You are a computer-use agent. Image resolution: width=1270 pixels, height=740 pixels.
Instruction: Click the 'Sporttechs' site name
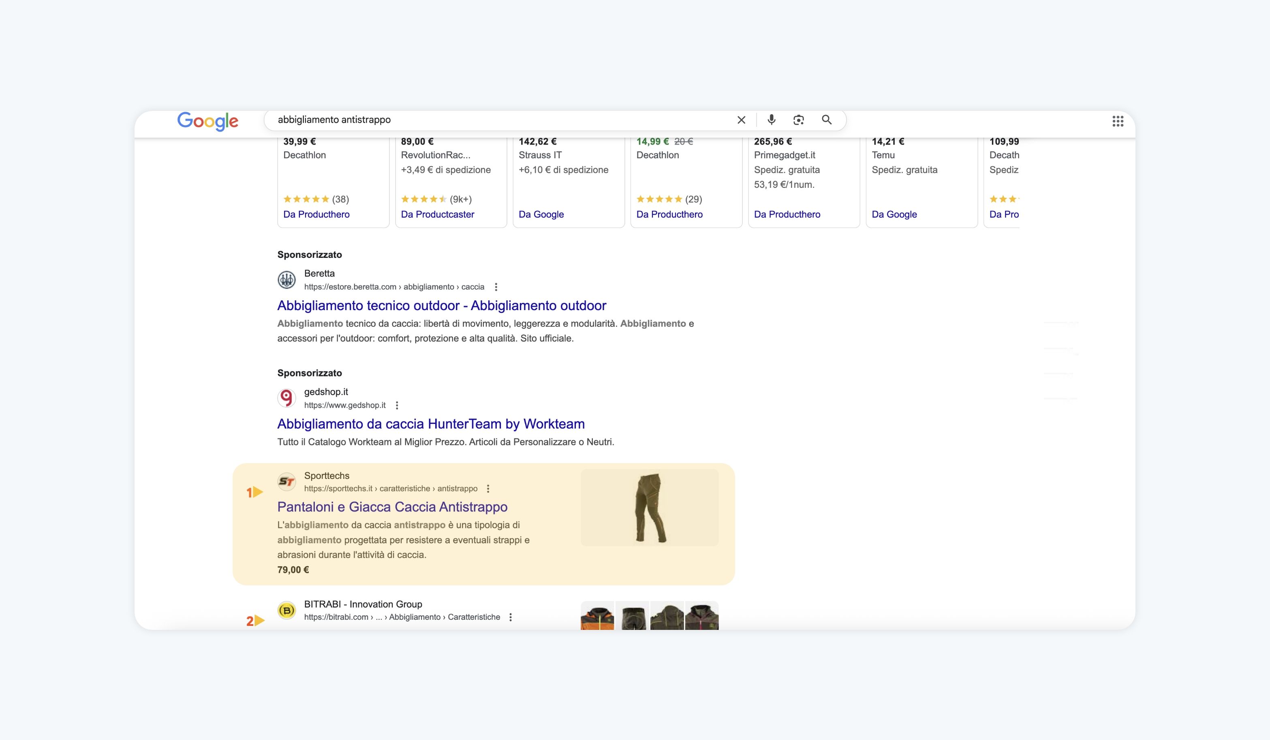click(x=327, y=476)
